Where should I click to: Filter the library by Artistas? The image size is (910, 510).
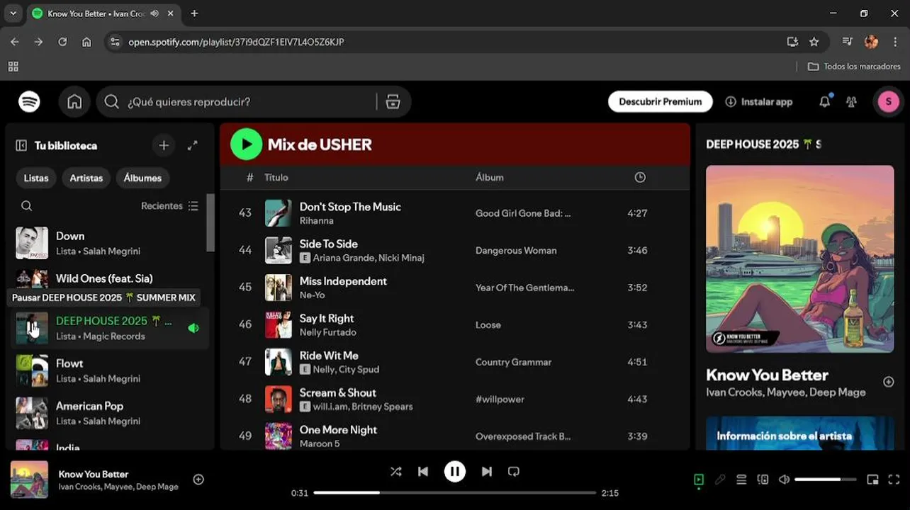86,178
